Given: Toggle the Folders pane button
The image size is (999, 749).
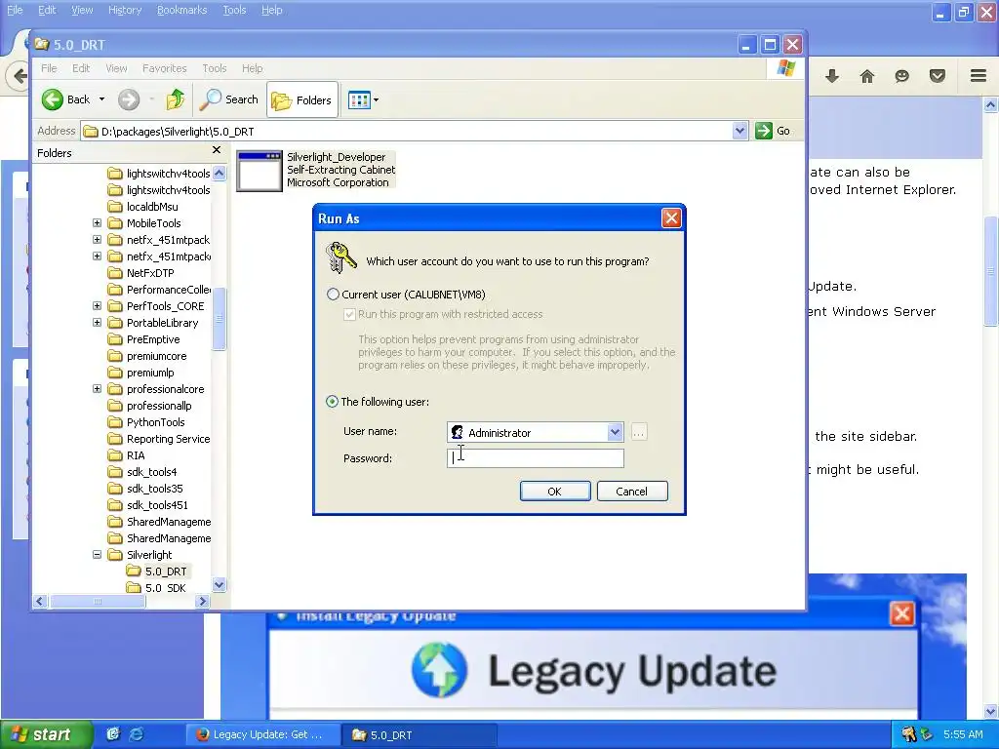Looking at the screenshot, I should [302, 100].
